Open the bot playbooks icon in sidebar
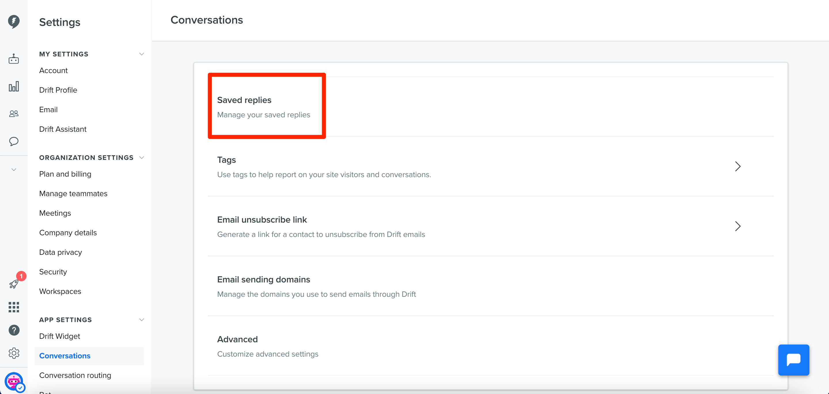Viewport: 829px width, 394px height. click(14, 59)
